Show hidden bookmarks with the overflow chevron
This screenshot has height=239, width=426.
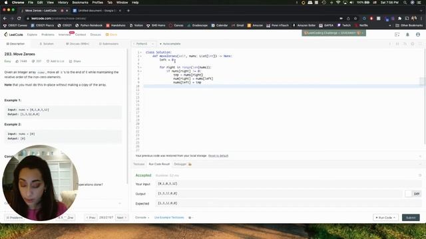390,25
